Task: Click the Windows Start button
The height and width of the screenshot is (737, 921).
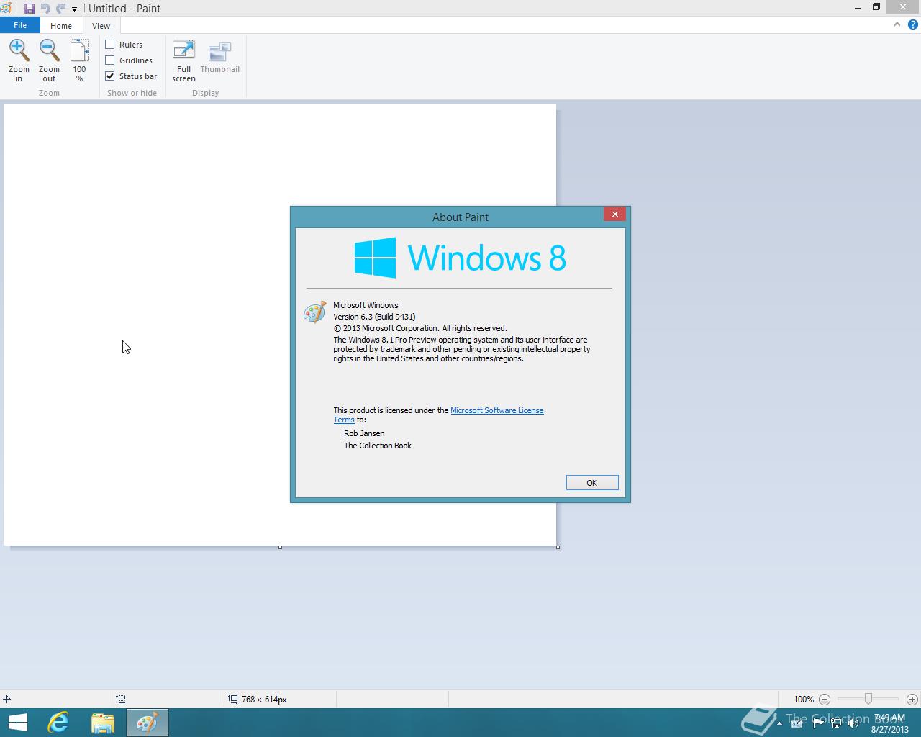Action: 18,723
